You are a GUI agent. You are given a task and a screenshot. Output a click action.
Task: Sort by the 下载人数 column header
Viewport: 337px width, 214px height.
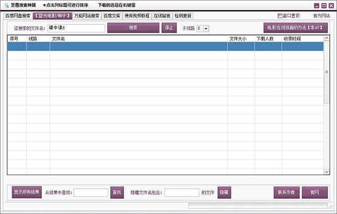[x=265, y=39]
